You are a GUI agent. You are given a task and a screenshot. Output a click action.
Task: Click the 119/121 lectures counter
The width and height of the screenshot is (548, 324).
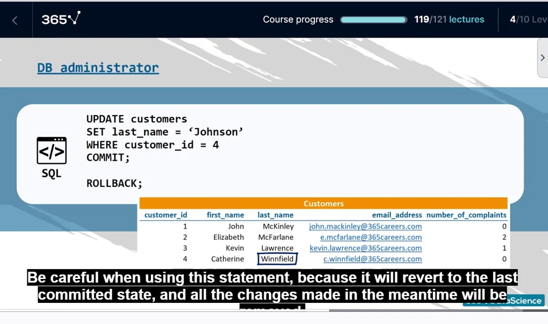pos(449,20)
